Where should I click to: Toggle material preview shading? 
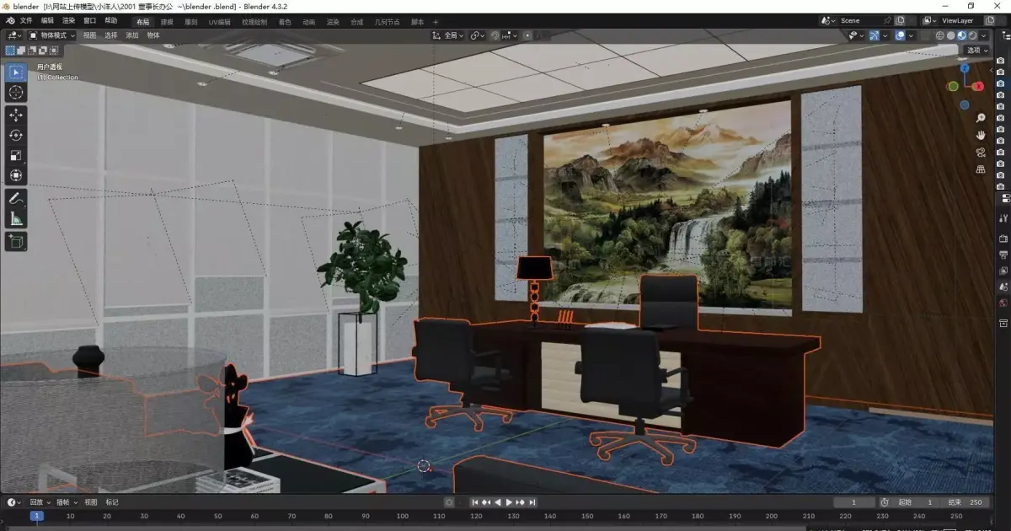(x=962, y=35)
